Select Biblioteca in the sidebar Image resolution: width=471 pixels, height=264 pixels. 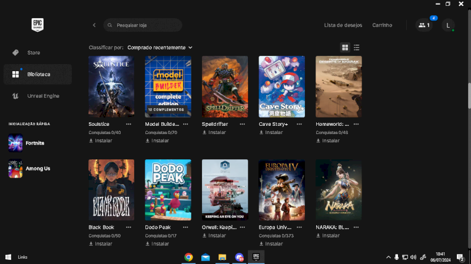(38, 74)
